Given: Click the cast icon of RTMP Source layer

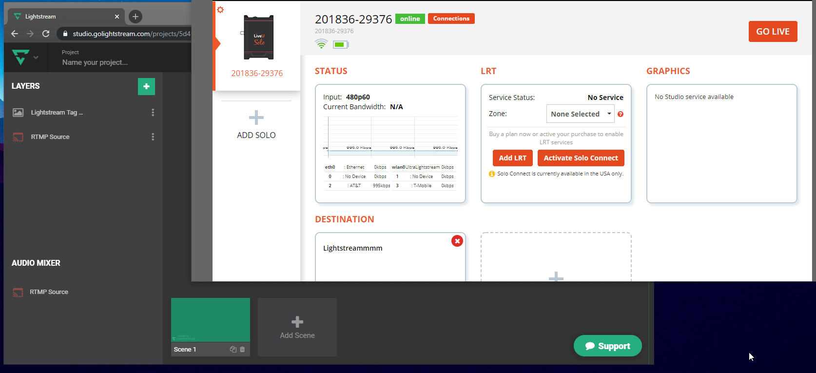Looking at the screenshot, I should (18, 137).
